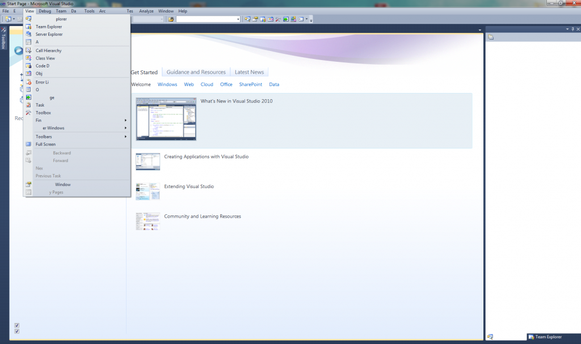Open the document tab list dropdown arrow

(480, 30)
